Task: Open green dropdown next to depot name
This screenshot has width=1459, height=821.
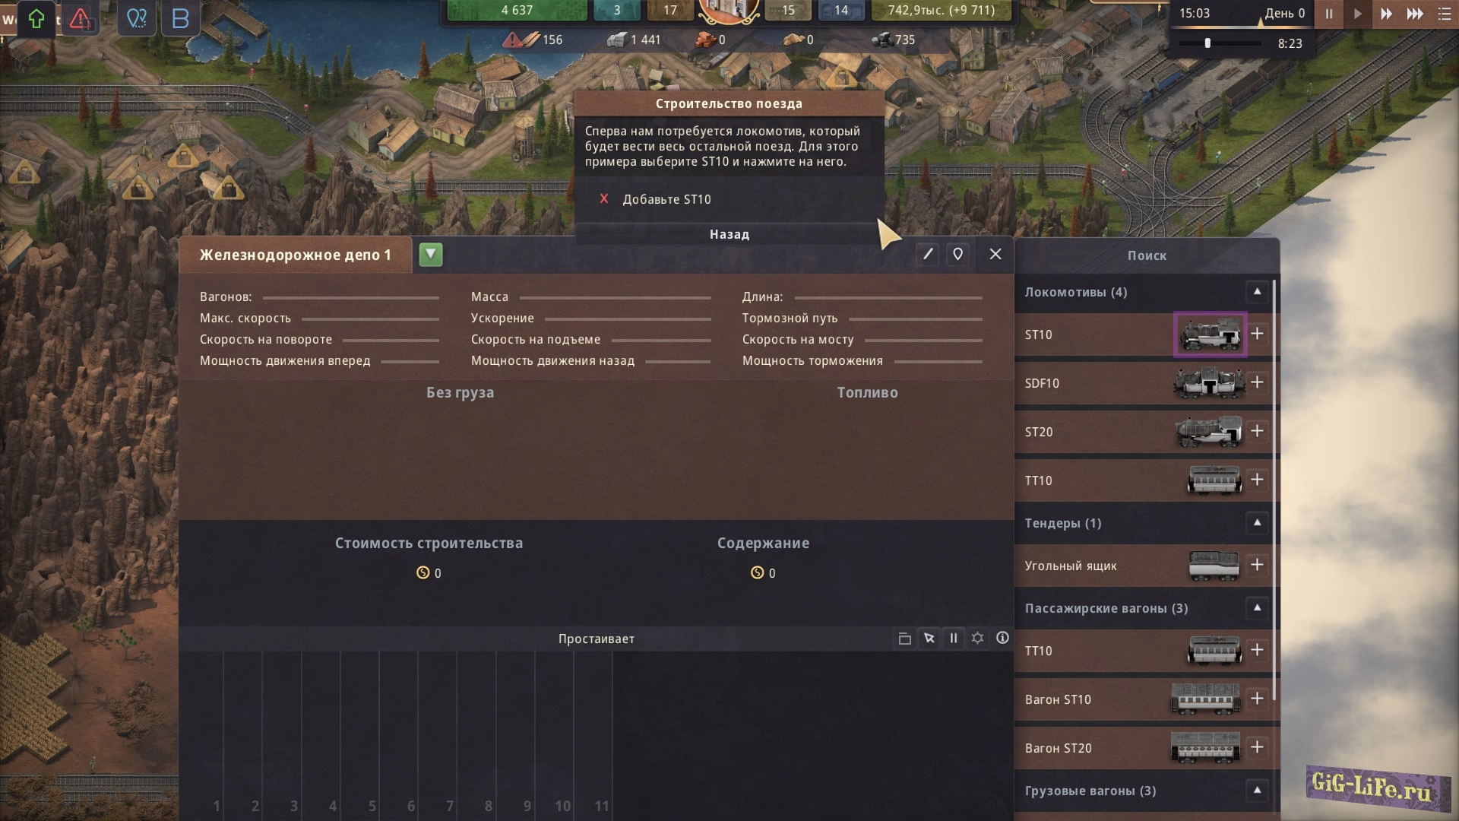Action: [x=430, y=255]
